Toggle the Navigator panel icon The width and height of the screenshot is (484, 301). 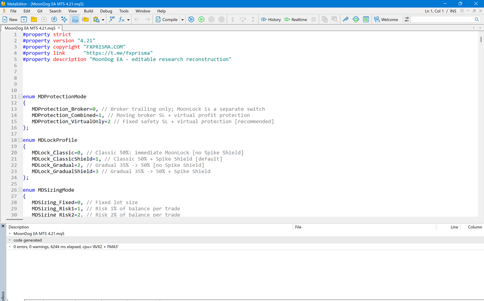tap(85, 19)
